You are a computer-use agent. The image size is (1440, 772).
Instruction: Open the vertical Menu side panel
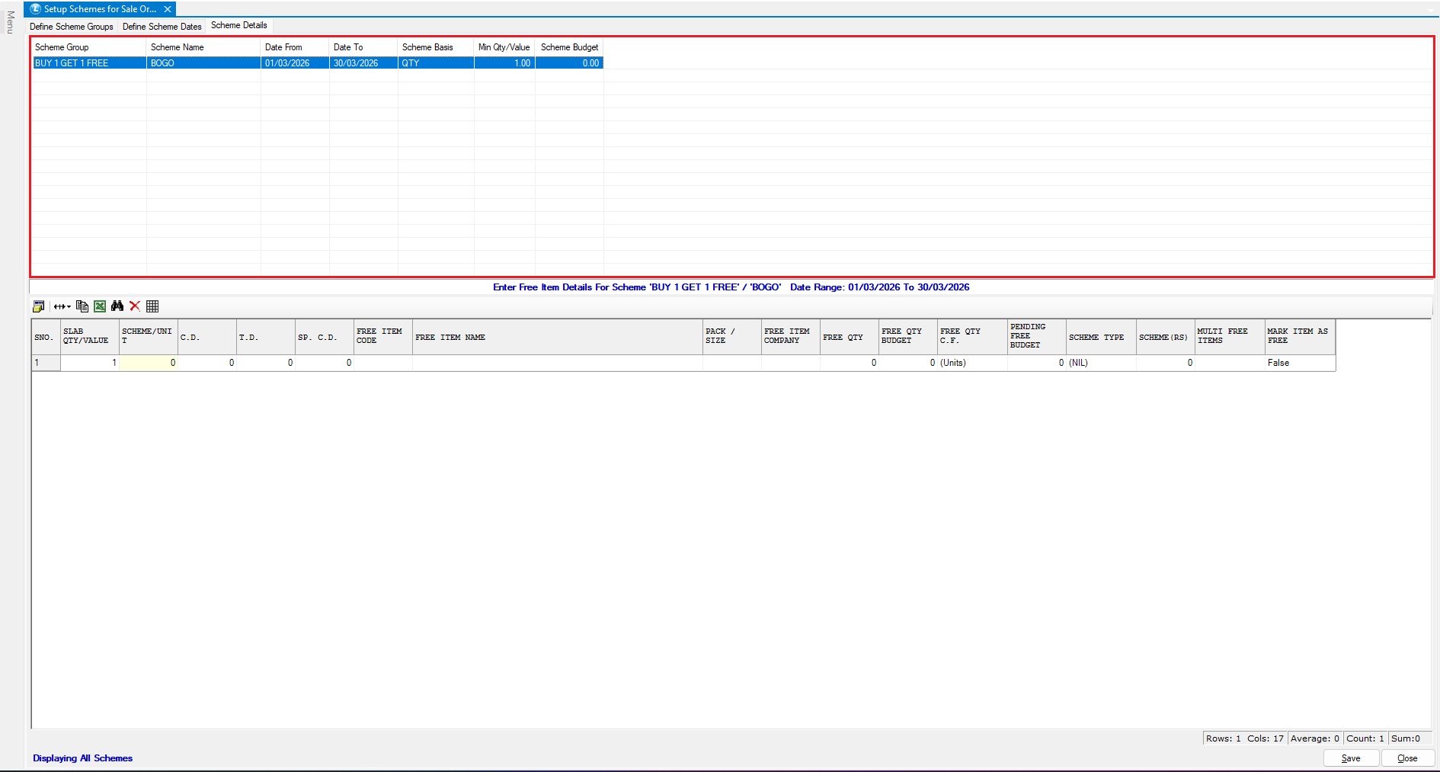point(10,23)
